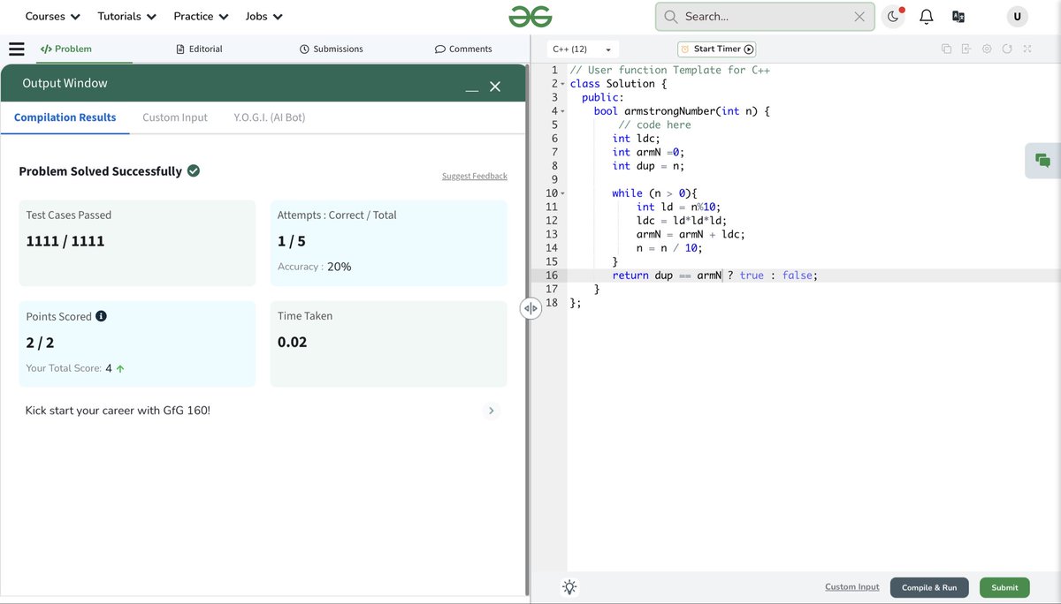Copy code using editor copy icon
The image size is (1061, 604).
point(946,49)
